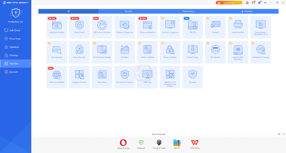Image resolution: width=286 pixels, height=153 pixels.
Task: Open Speedup in the sidebar
Action: click(16, 47)
